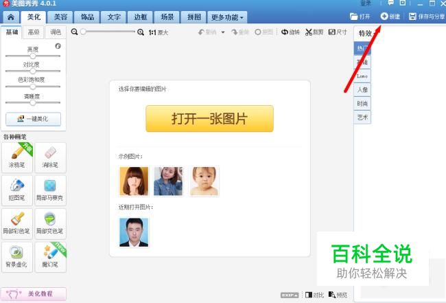Screen dimensions: 446x303
Task: Click the 色彩饱和度 saturation slider handle
Action: pos(33,87)
